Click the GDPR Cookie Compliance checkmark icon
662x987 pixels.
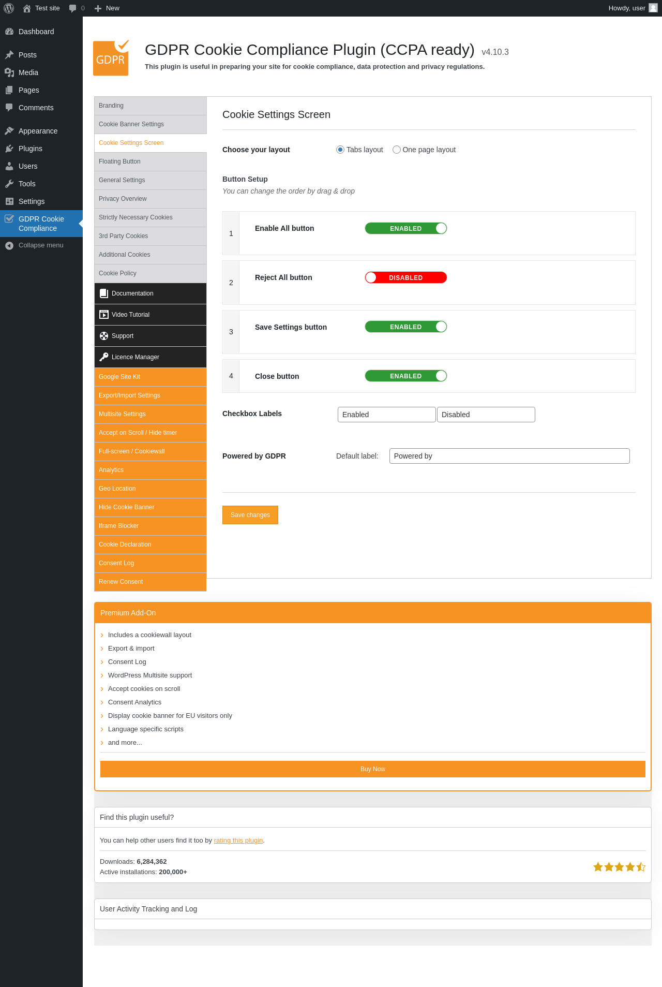[9, 218]
